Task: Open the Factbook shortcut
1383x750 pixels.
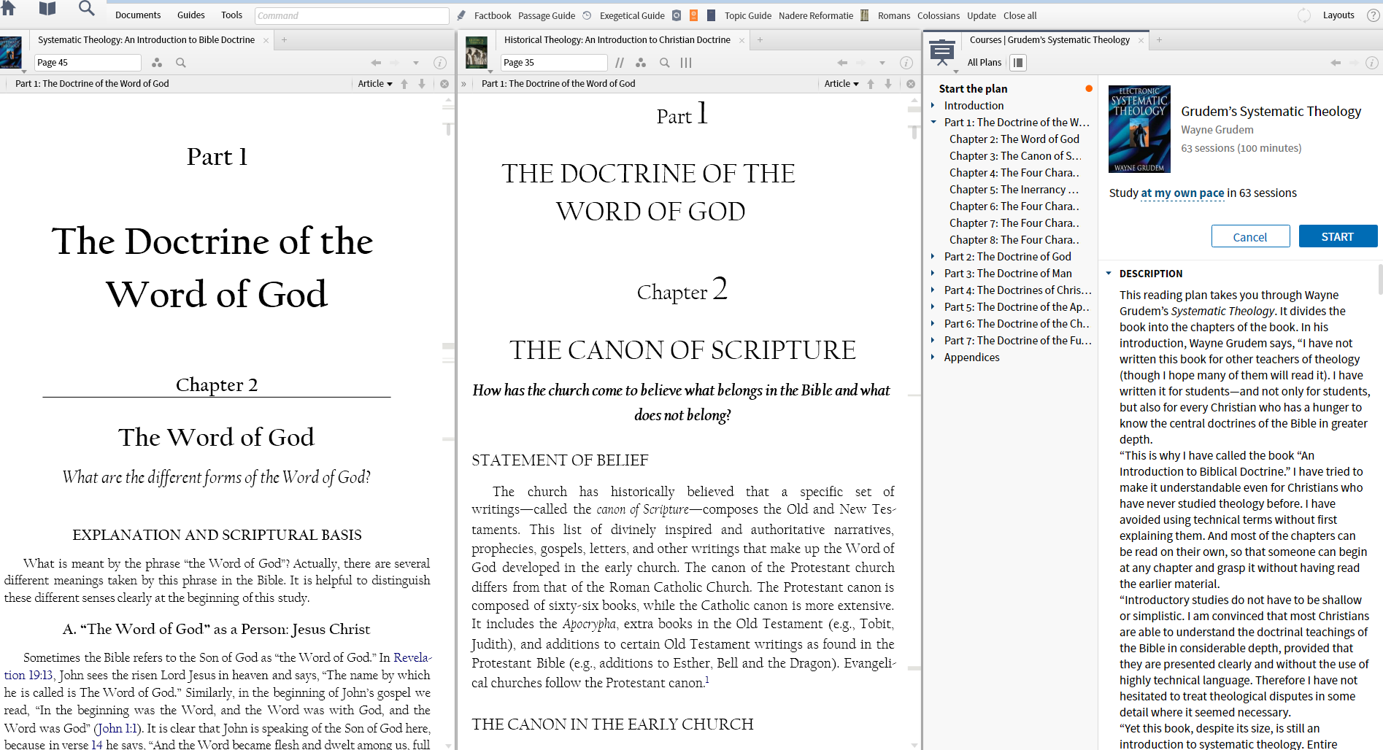Action: point(493,15)
